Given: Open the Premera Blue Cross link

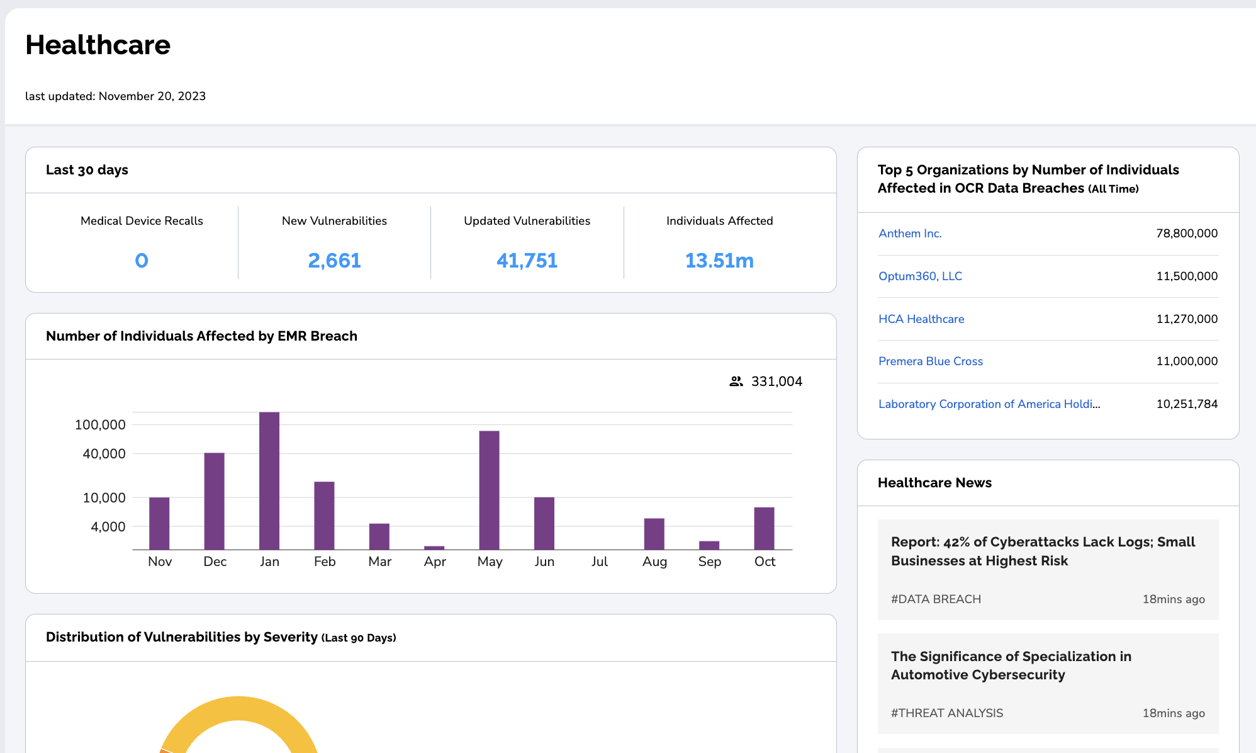Looking at the screenshot, I should tap(931, 361).
